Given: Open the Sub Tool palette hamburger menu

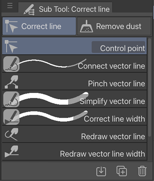Looking at the screenshot, I should pos(10,6).
